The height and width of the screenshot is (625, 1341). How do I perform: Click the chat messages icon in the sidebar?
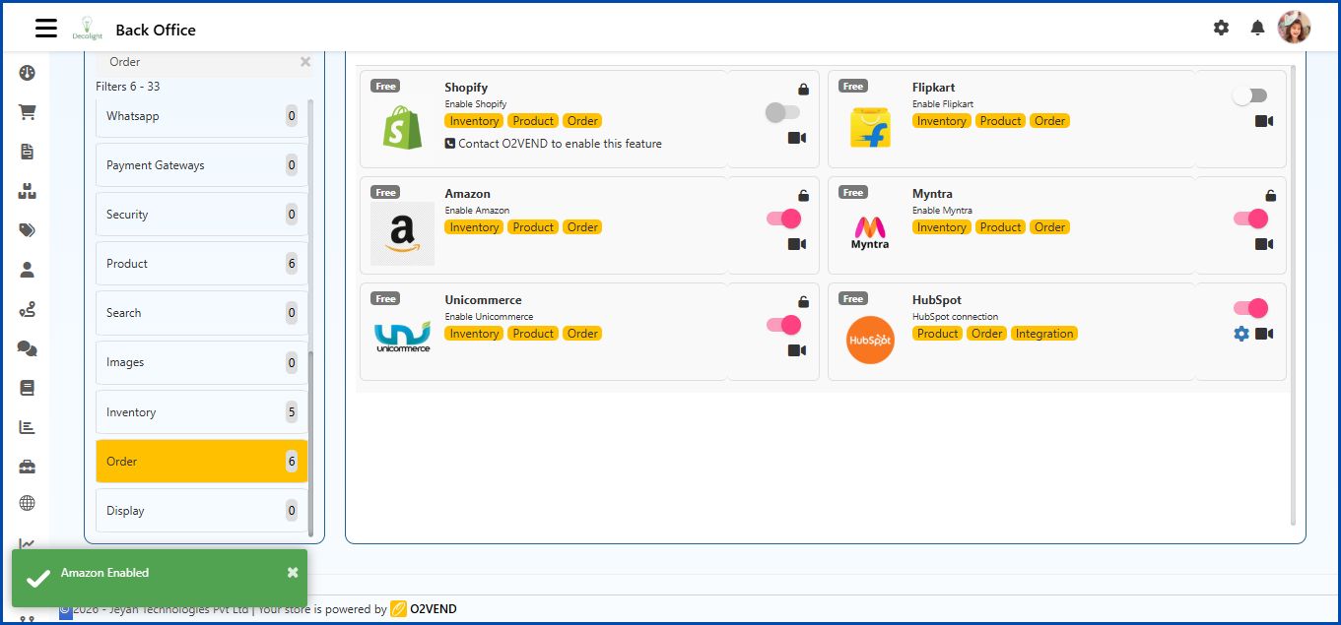pos(27,348)
